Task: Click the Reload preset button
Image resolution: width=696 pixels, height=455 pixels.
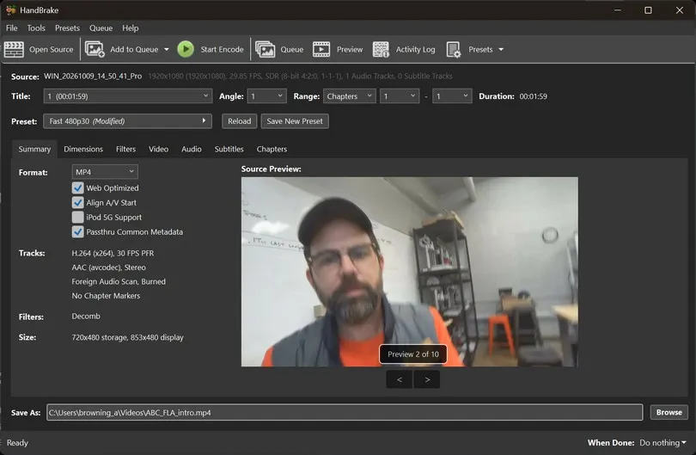Action: pos(239,121)
